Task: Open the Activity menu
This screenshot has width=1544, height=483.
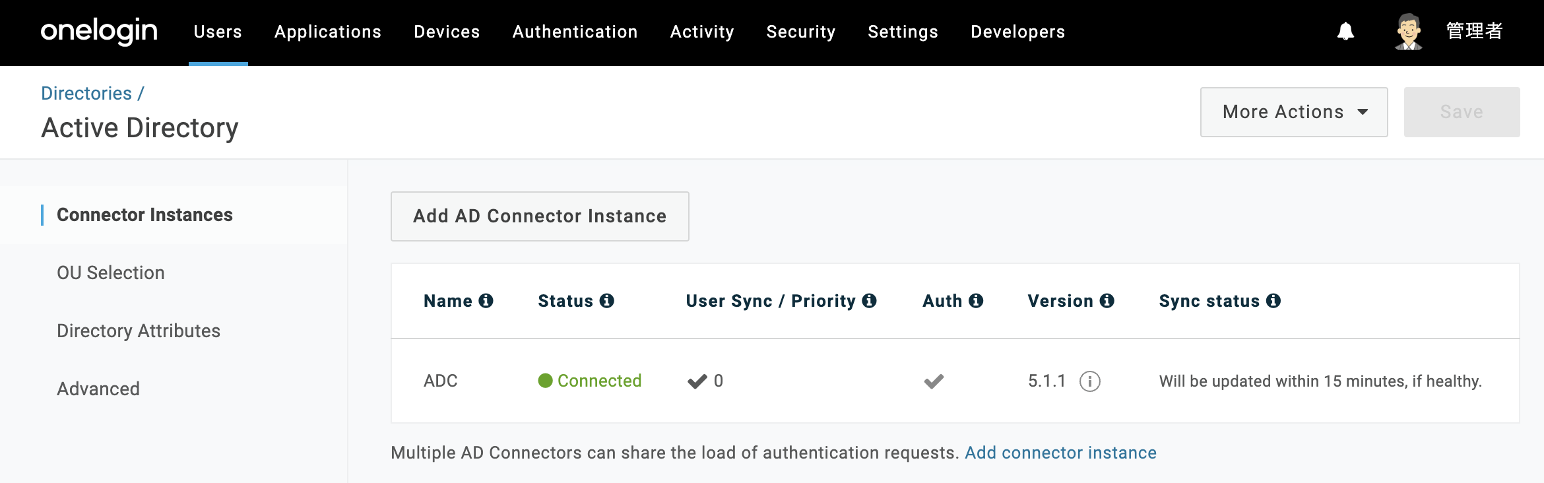Action: pos(702,32)
